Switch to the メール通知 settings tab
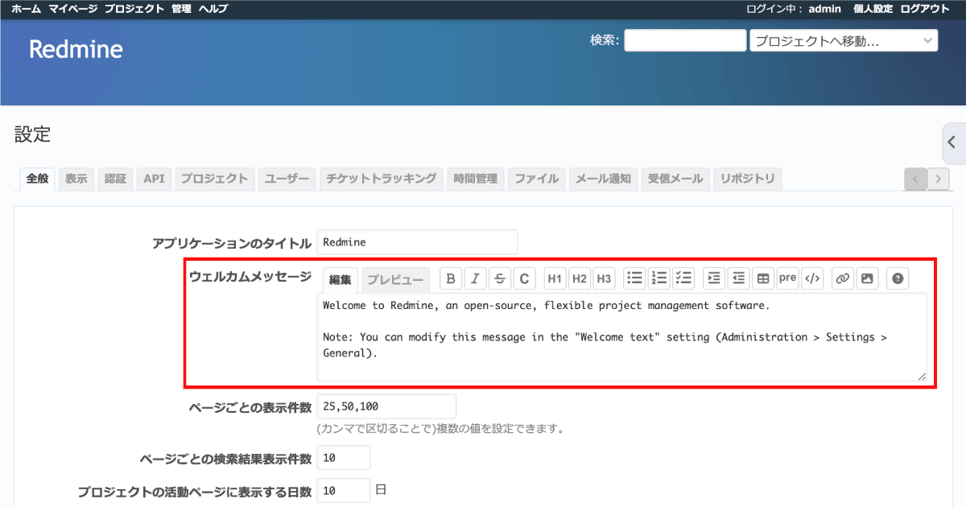The height and width of the screenshot is (507, 966). [603, 179]
